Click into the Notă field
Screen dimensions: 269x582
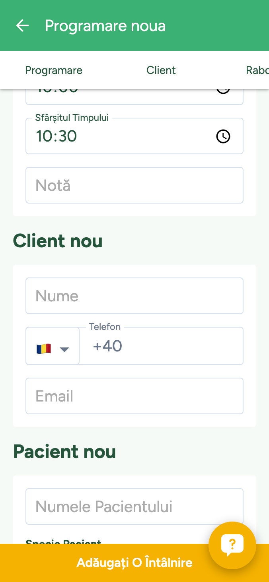tap(134, 185)
